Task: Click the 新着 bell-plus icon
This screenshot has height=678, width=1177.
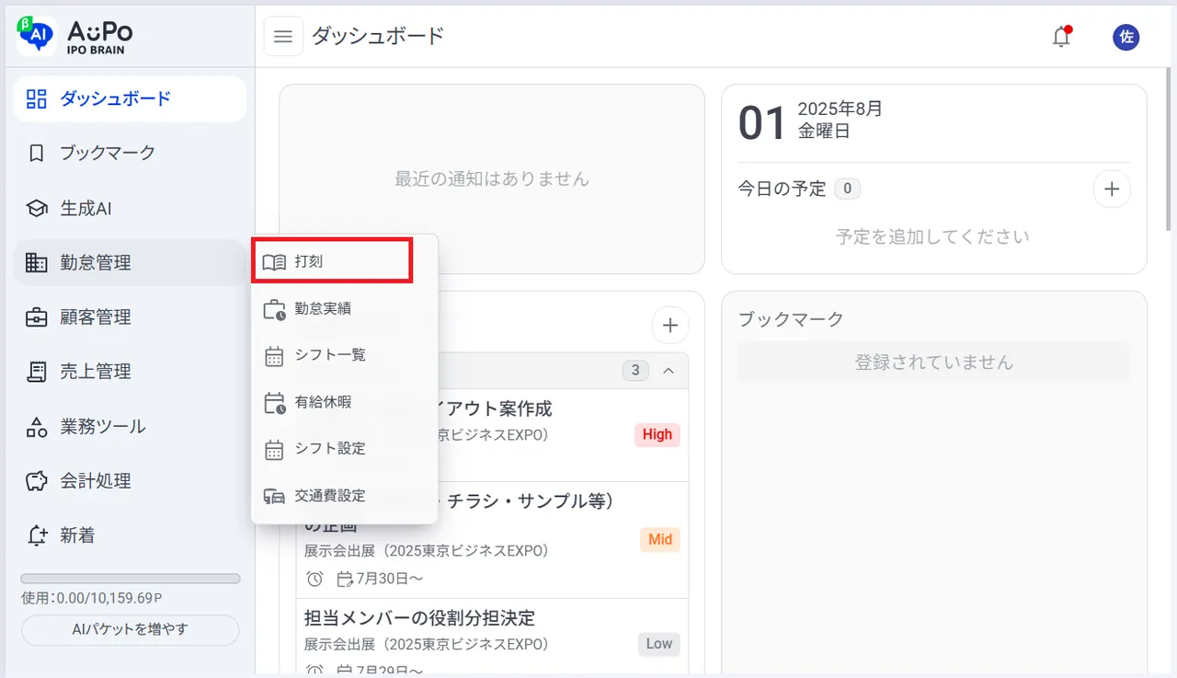Action: [x=36, y=535]
